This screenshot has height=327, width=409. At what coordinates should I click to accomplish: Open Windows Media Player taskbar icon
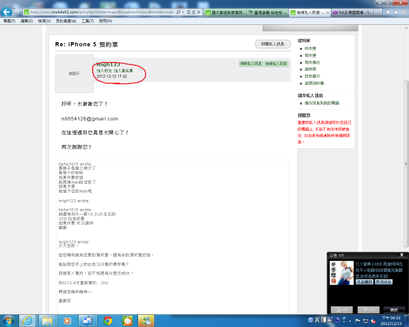click(66, 321)
